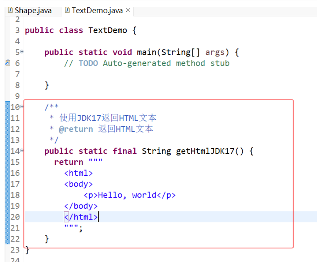
Task: Click the final keyword on line 14
Action: pos(125,151)
